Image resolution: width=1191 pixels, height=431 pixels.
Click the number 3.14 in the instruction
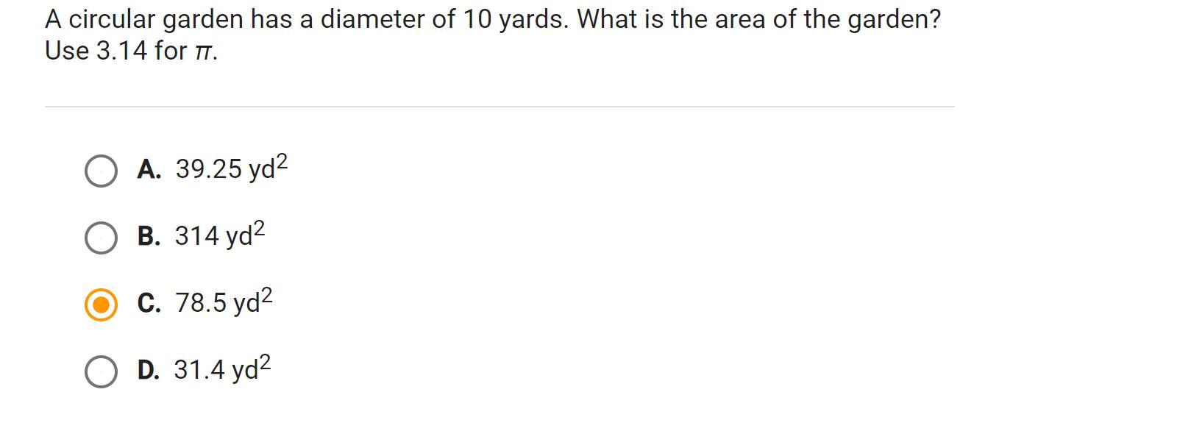click(x=122, y=51)
